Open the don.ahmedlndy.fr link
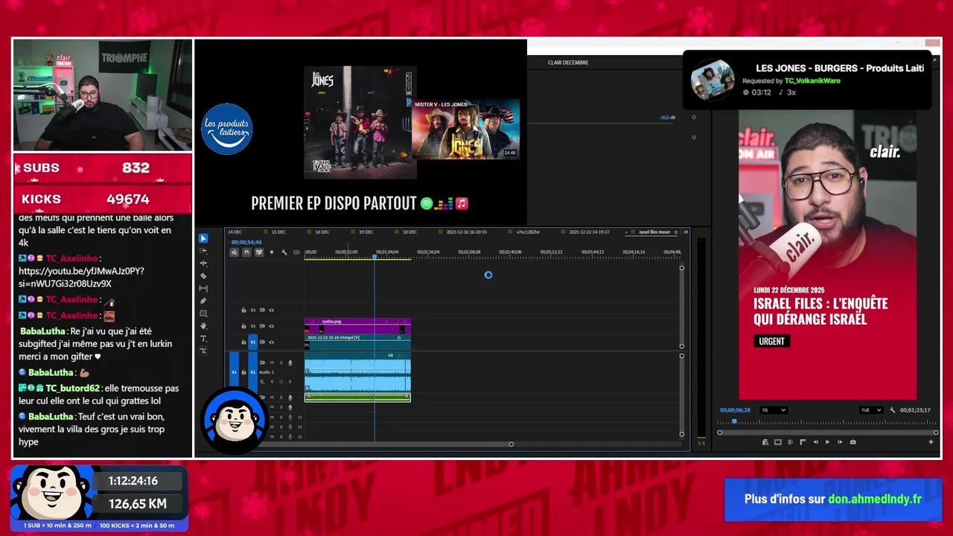 click(875, 499)
